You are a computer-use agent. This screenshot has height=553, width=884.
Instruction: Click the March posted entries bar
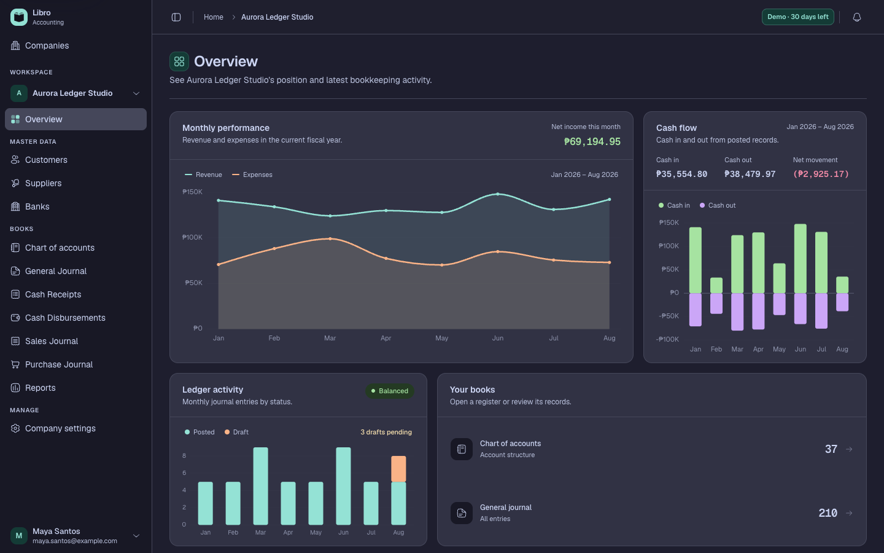(260, 486)
